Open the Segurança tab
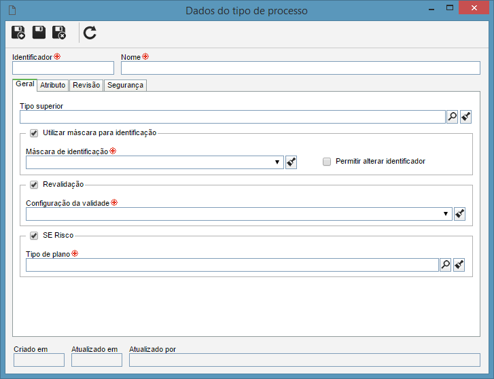 [x=126, y=85]
